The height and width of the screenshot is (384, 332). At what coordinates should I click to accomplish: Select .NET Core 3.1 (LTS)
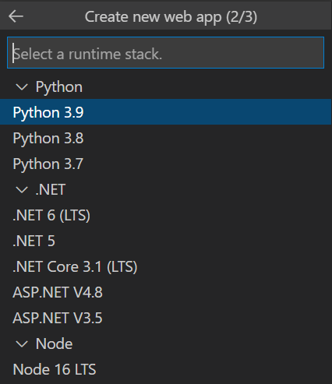tap(166, 266)
